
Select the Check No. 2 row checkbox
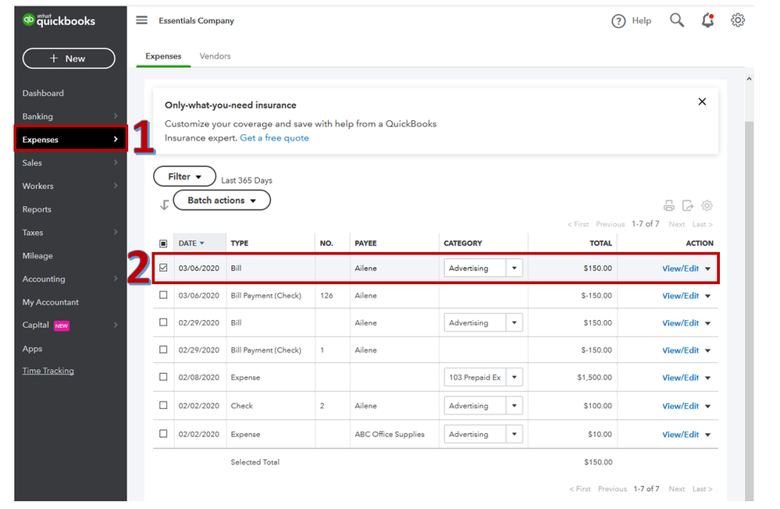[x=163, y=405]
